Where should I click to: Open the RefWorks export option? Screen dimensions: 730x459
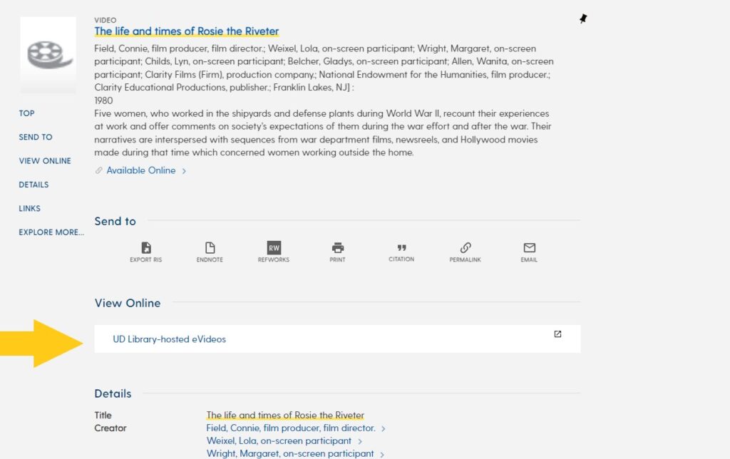(274, 247)
